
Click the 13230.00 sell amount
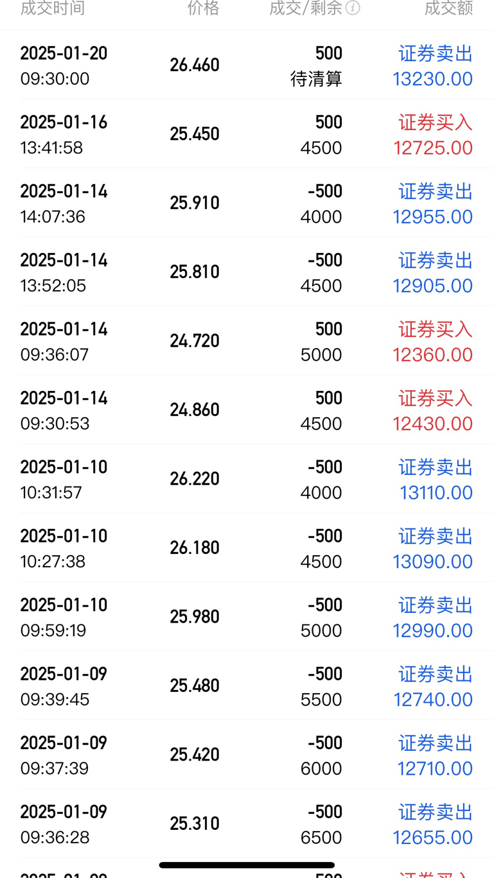[x=432, y=79]
